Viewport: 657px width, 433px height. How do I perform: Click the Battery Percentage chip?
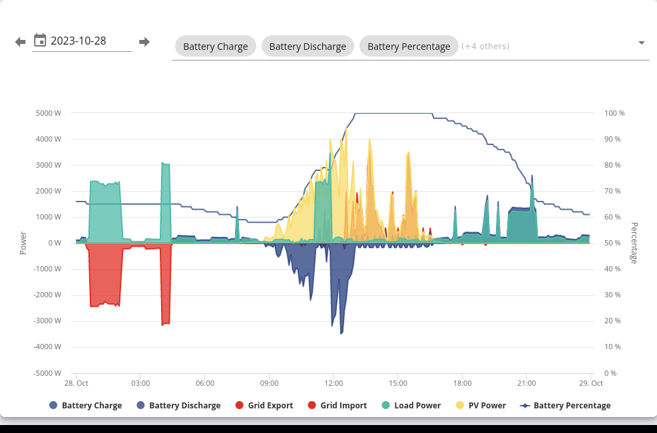click(409, 46)
